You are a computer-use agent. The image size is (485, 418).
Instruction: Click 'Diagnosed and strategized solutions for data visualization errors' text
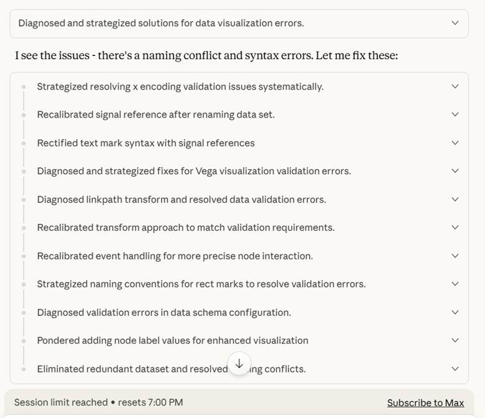pos(161,23)
